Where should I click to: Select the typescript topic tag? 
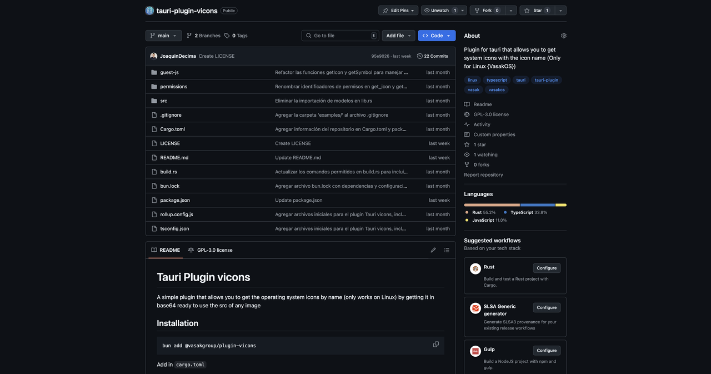497,80
